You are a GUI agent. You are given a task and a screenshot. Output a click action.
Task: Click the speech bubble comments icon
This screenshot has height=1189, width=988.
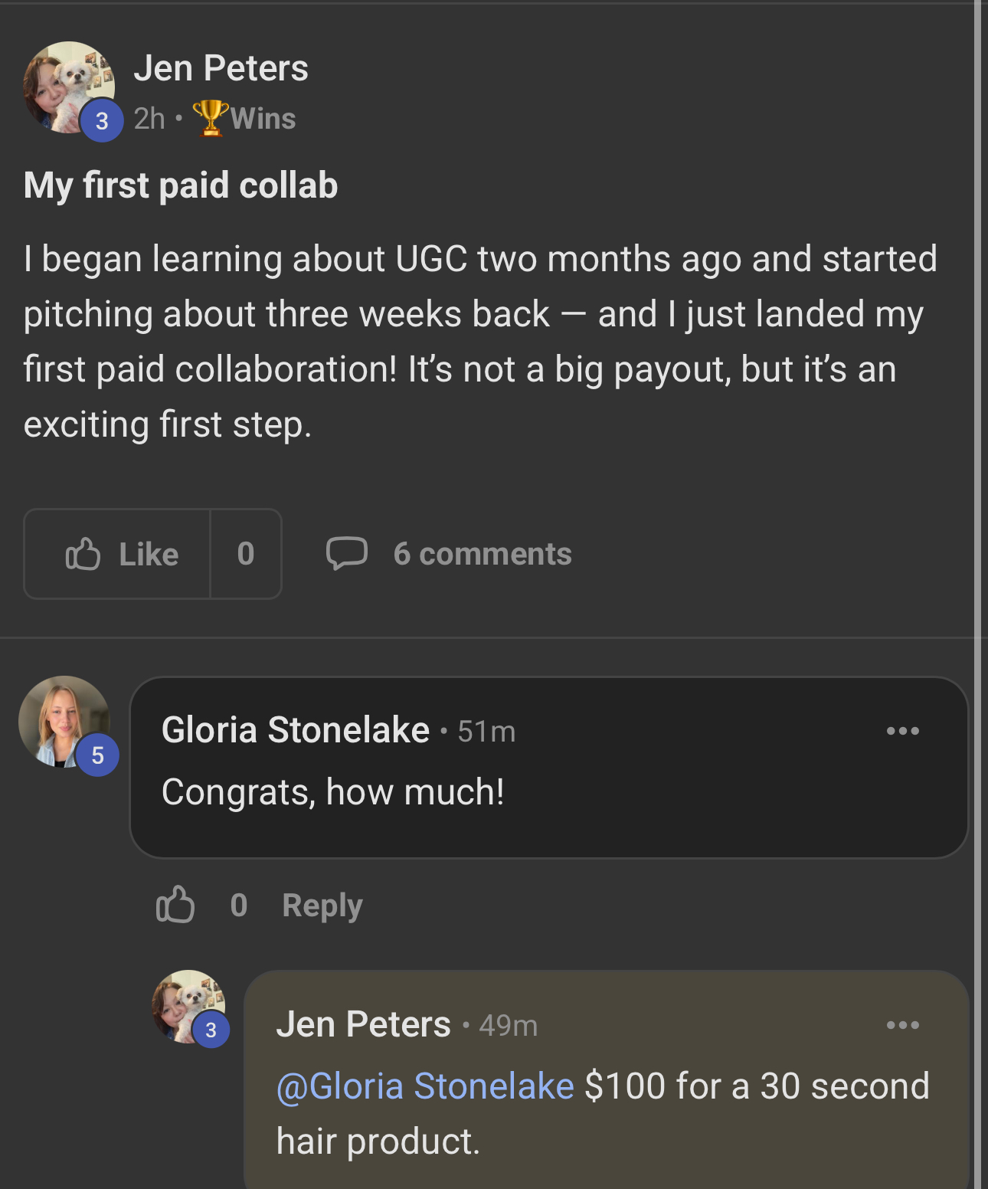coord(346,553)
